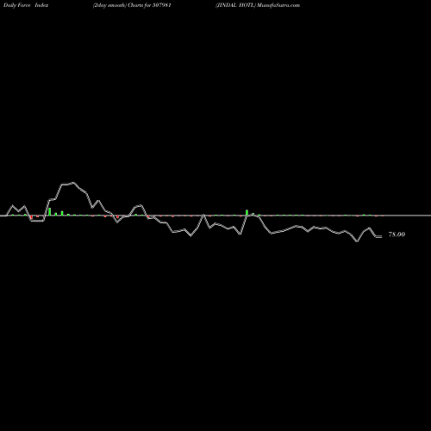Viewport: 431px width, 431px height.
Task: Click the '(2day smooth) Charts for 507981' label
Action: point(132,5)
